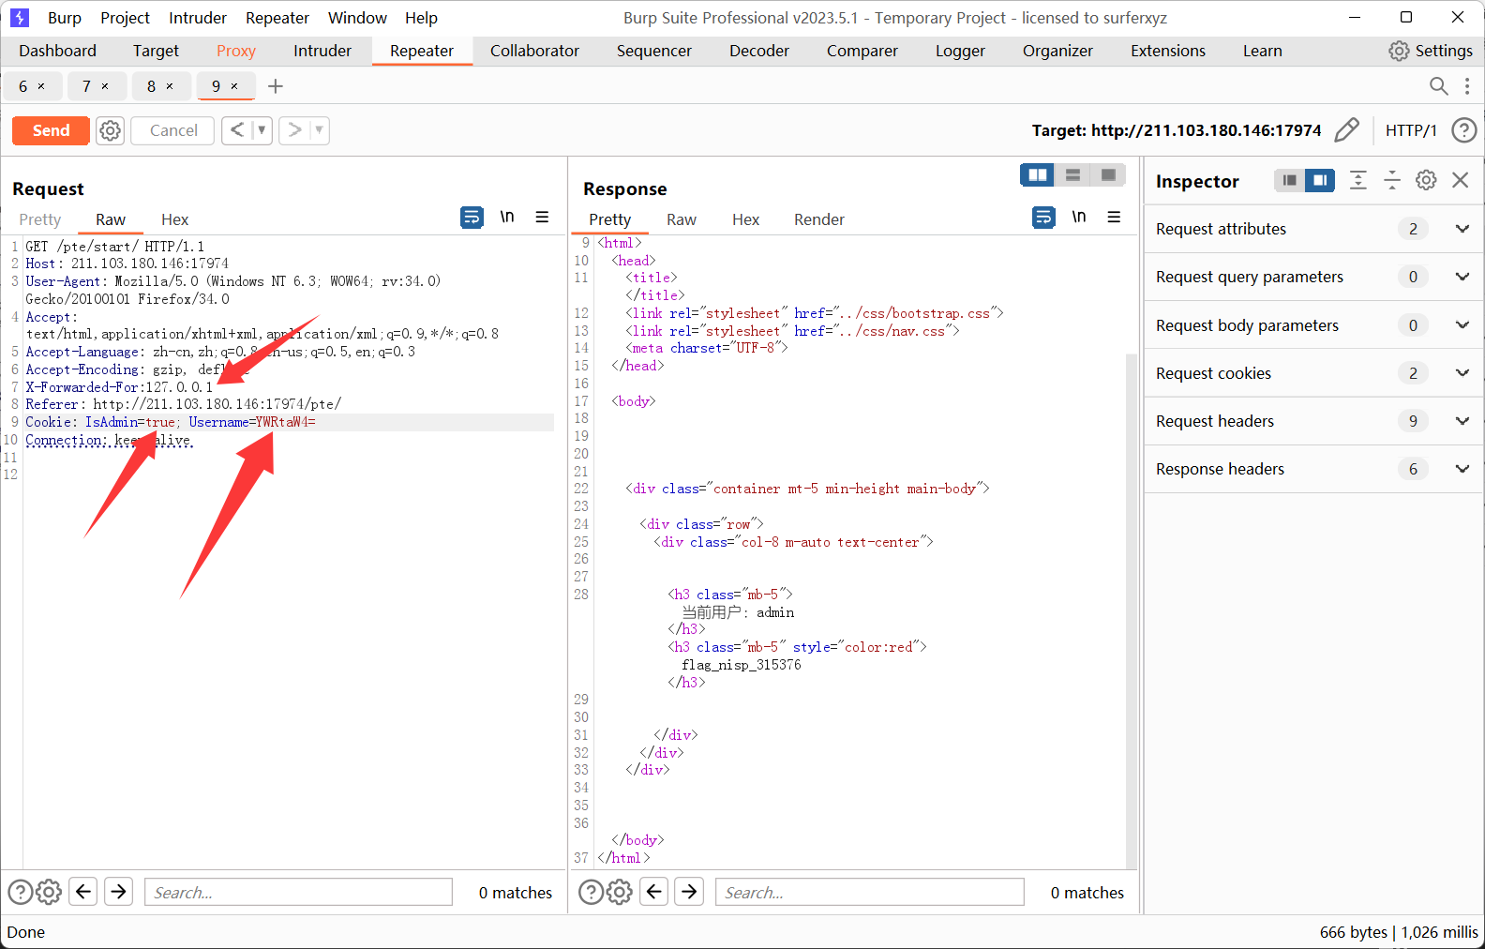
Task: Open the Project menu
Action: [125, 18]
